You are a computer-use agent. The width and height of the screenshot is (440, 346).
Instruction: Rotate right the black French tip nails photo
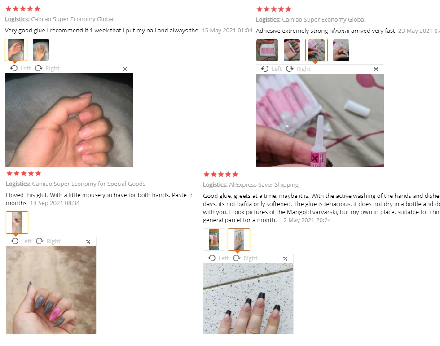click(245, 258)
